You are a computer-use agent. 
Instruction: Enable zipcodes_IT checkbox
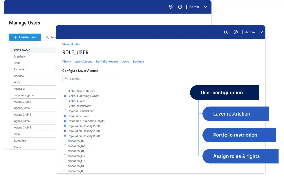click(65, 171)
